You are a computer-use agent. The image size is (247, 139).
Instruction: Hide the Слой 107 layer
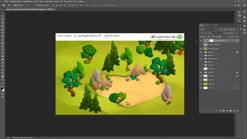201,76
